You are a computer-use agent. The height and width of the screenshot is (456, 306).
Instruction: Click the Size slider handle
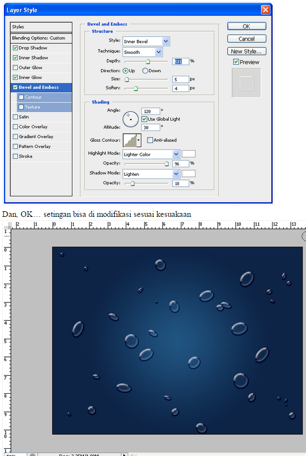point(126,80)
